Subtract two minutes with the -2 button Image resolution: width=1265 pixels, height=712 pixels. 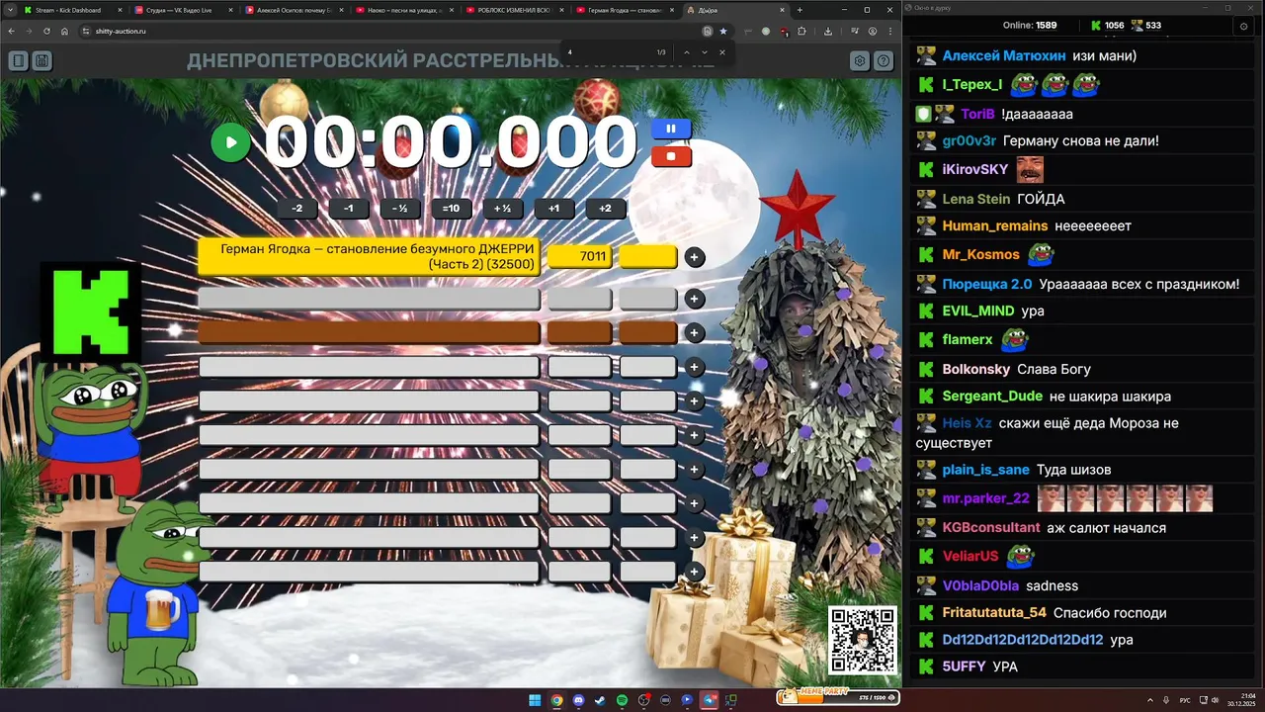[x=296, y=209]
